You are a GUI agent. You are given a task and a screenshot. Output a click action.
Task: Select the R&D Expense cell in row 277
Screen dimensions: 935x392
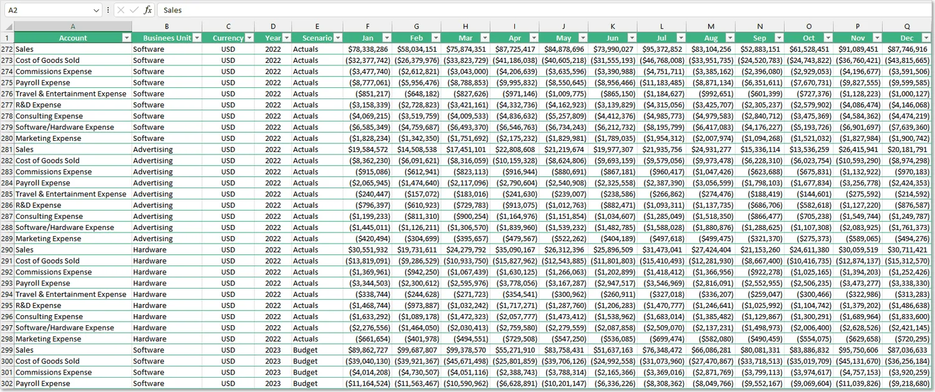click(39, 105)
